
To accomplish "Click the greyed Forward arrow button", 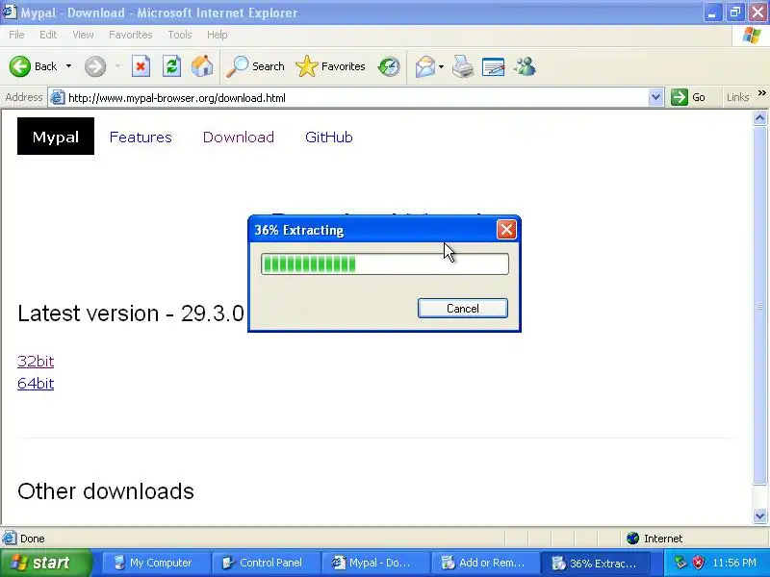I will (x=95, y=66).
